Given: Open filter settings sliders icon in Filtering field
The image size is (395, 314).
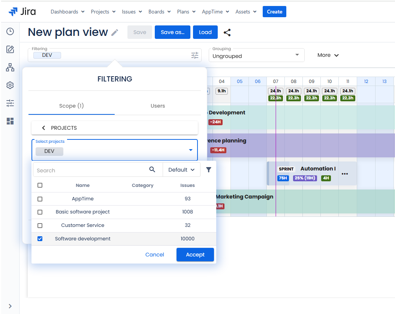Looking at the screenshot, I should click(195, 55).
